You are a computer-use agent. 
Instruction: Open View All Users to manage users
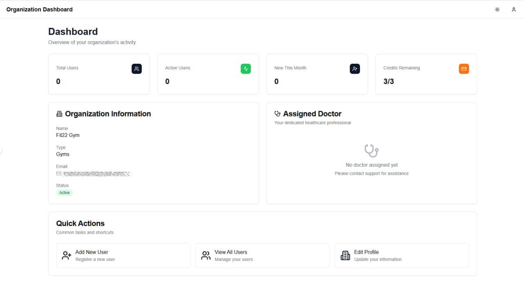click(262, 255)
